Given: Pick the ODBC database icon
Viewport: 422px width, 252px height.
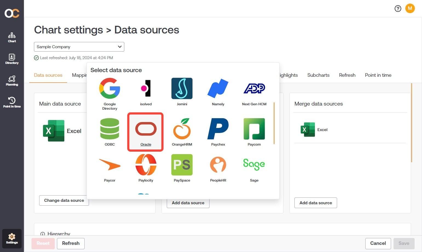Looking at the screenshot, I should point(110,132).
